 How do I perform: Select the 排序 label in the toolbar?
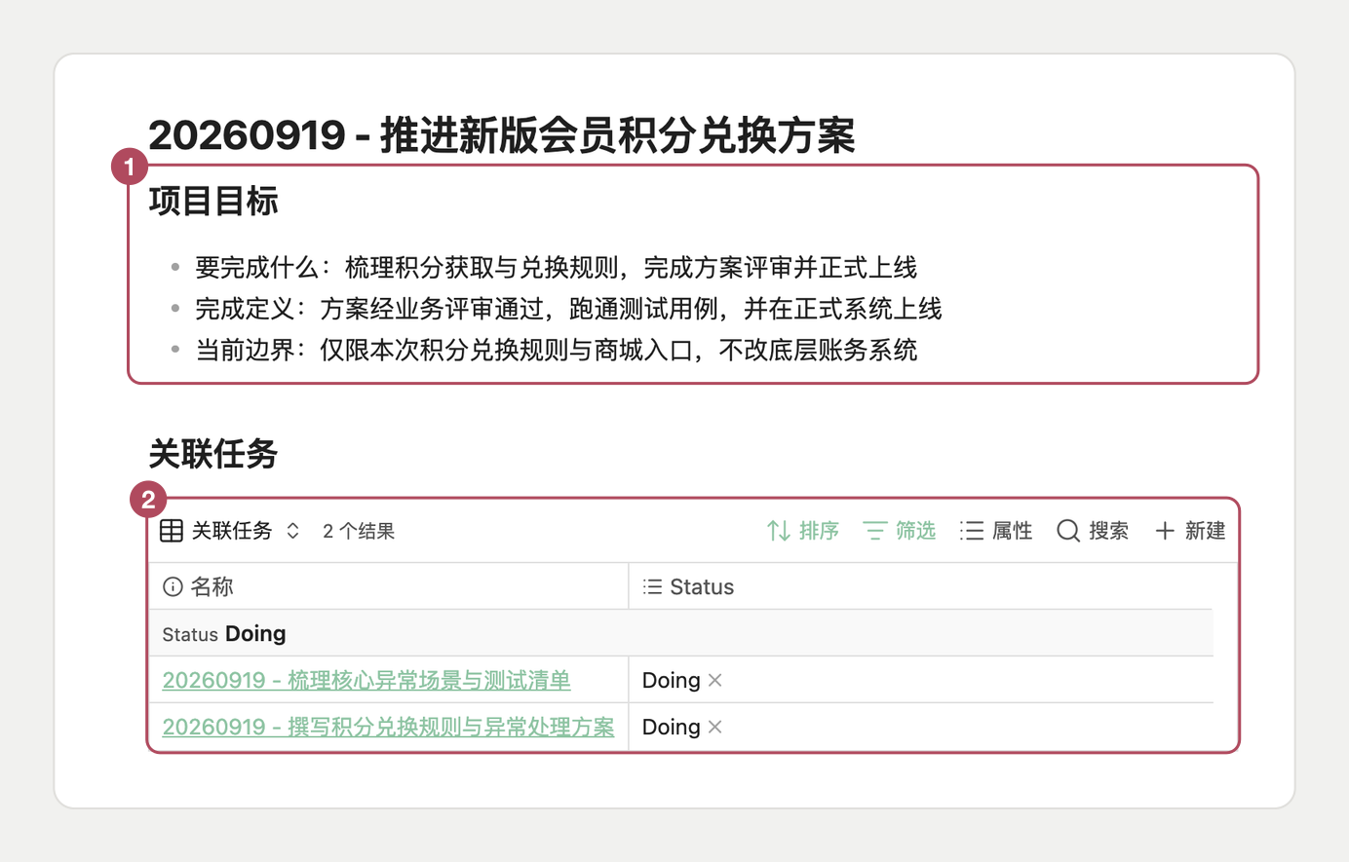pos(819,531)
